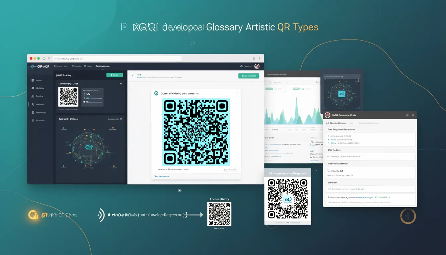446x255 pixels.
Task: Open the browser three-dot menu
Action: (260, 58)
